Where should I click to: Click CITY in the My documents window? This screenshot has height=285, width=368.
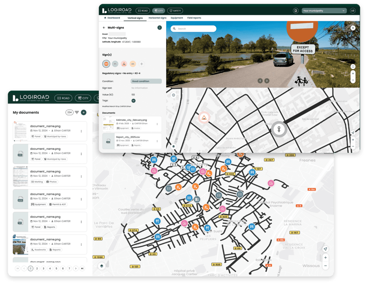click(x=83, y=98)
